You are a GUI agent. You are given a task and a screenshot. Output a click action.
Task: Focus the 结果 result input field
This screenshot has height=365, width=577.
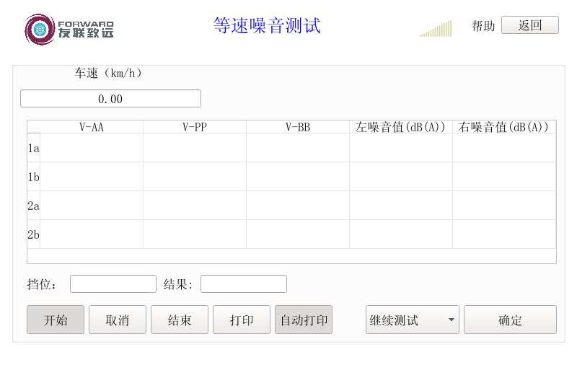(x=244, y=283)
